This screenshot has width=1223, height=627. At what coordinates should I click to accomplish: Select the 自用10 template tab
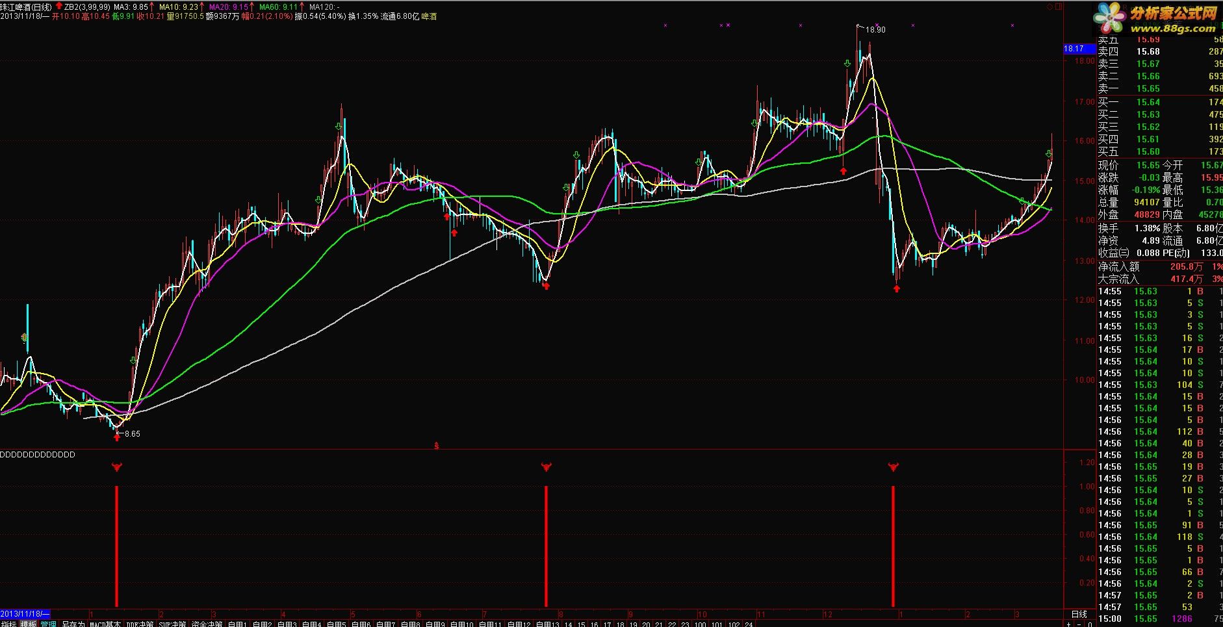click(x=462, y=624)
